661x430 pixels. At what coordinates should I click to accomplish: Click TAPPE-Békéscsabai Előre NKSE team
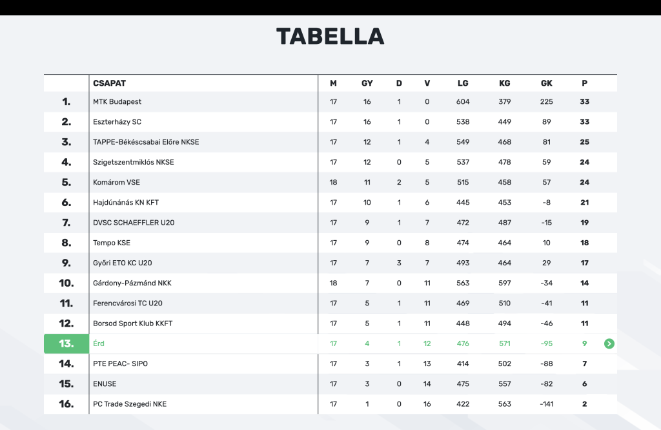[146, 142]
